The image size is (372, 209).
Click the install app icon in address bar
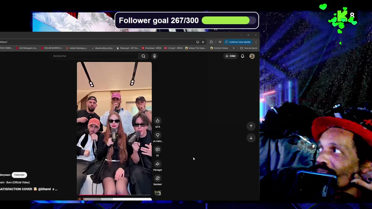tap(198, 42)
